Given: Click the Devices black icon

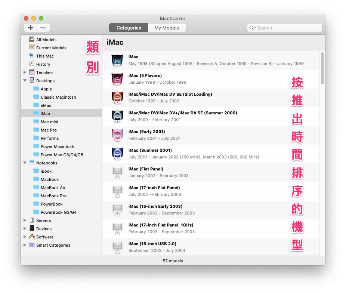Looking at the screenshot, I should tap(32, 228).
